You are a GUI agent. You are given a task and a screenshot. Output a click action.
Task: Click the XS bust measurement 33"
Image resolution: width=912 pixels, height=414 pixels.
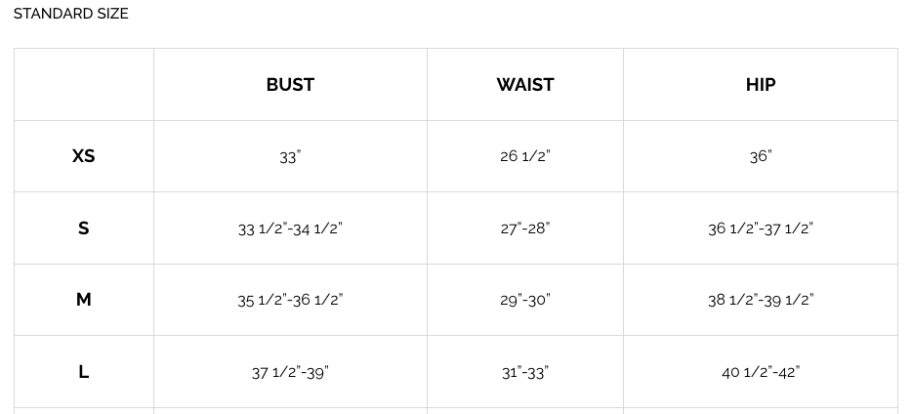click(290, 157)
